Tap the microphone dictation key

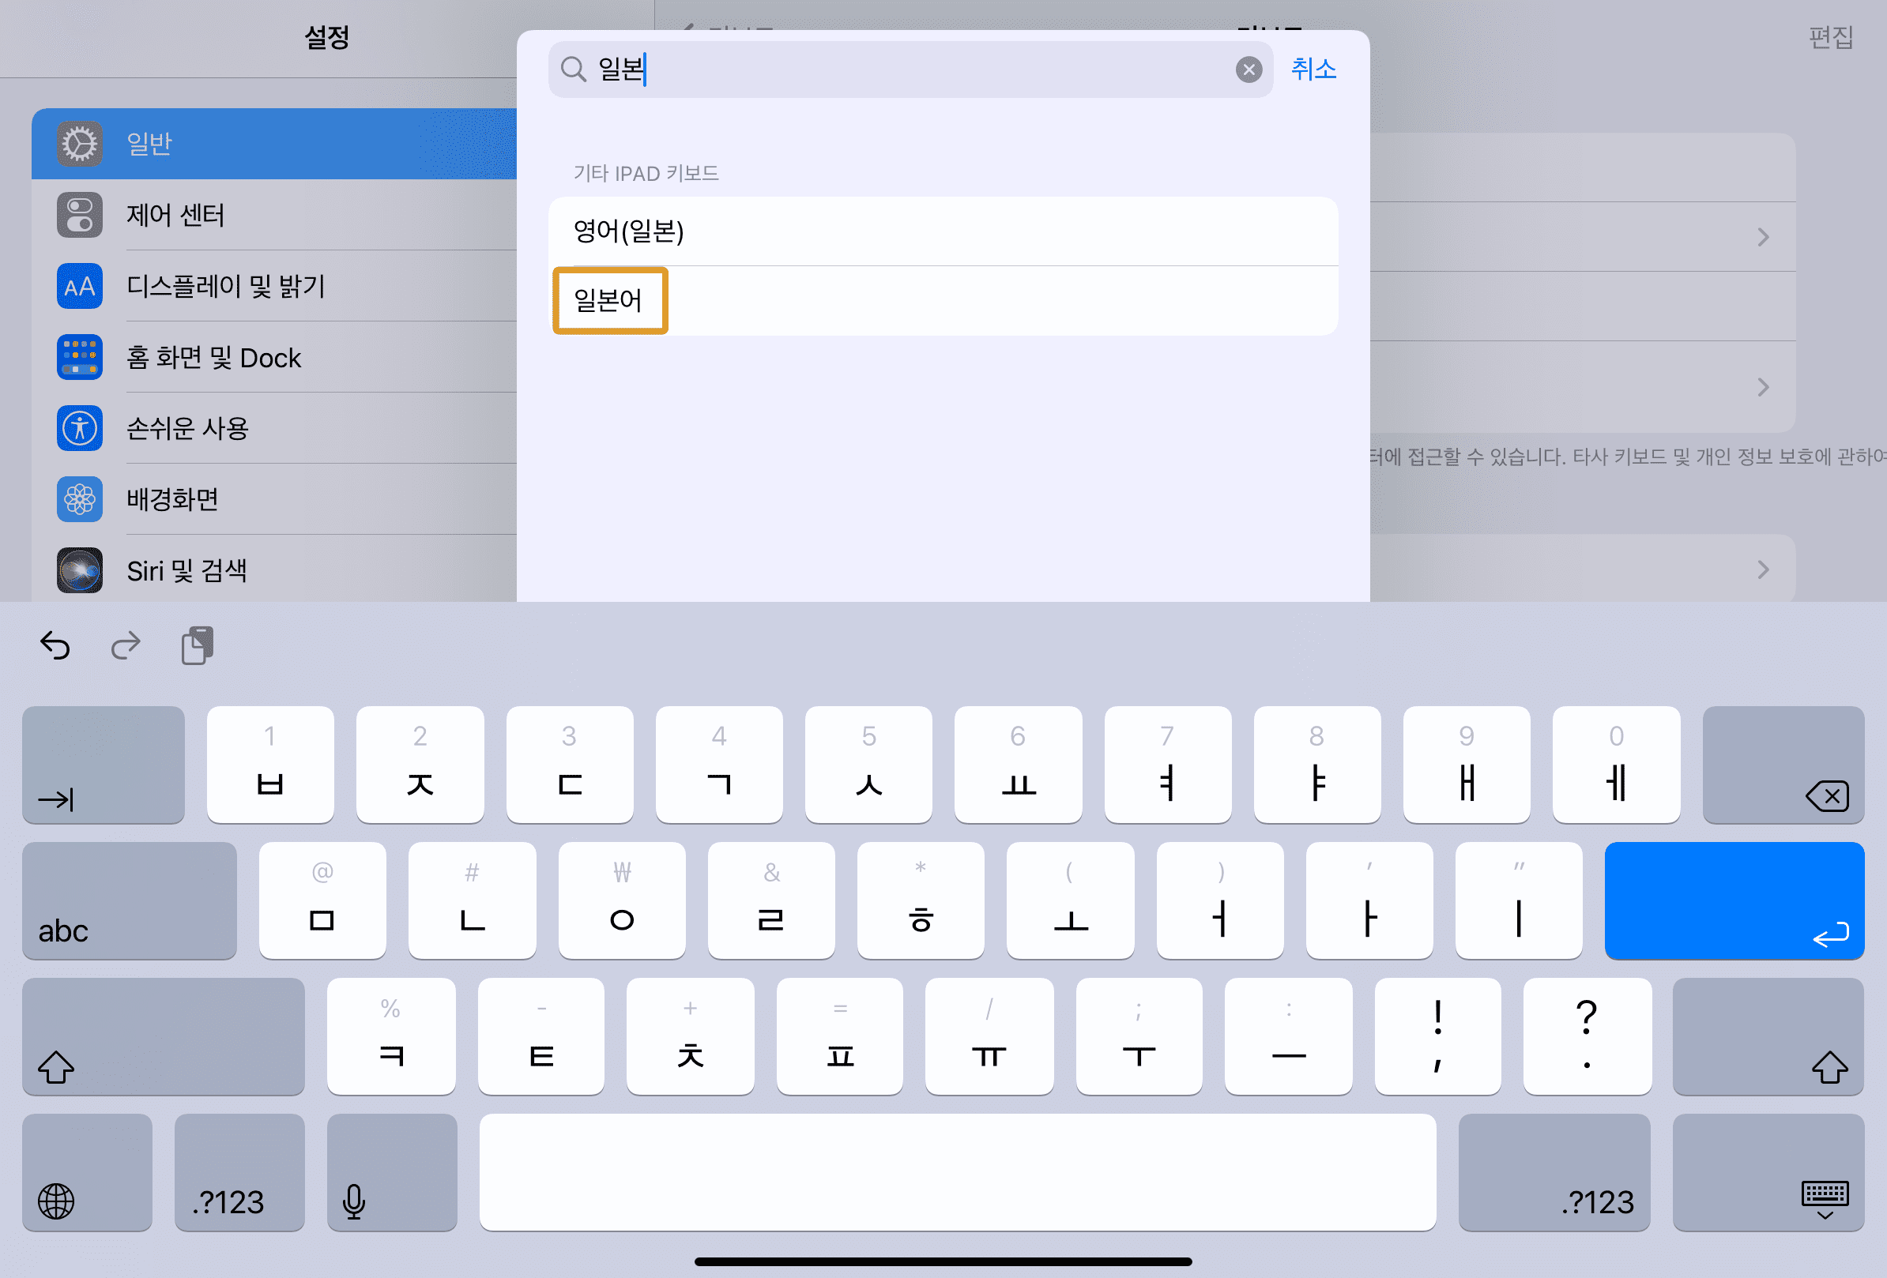coord(391,1172)
